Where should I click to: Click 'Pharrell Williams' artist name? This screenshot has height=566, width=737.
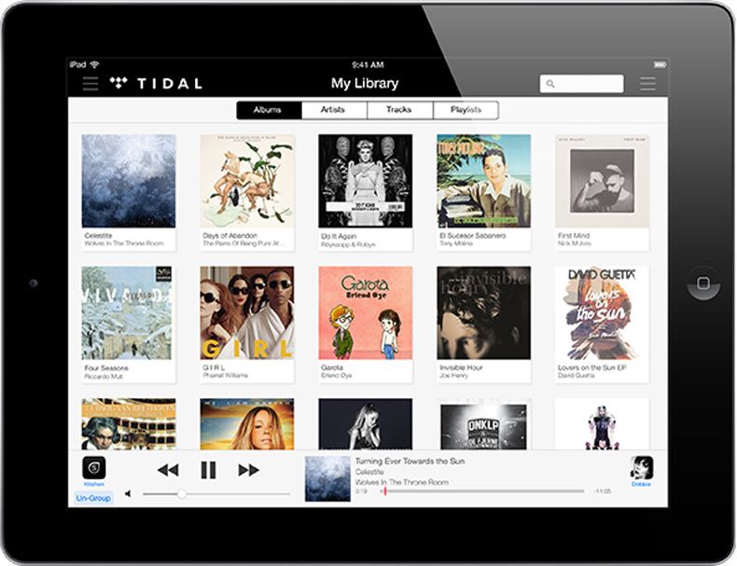pos(225,375)
